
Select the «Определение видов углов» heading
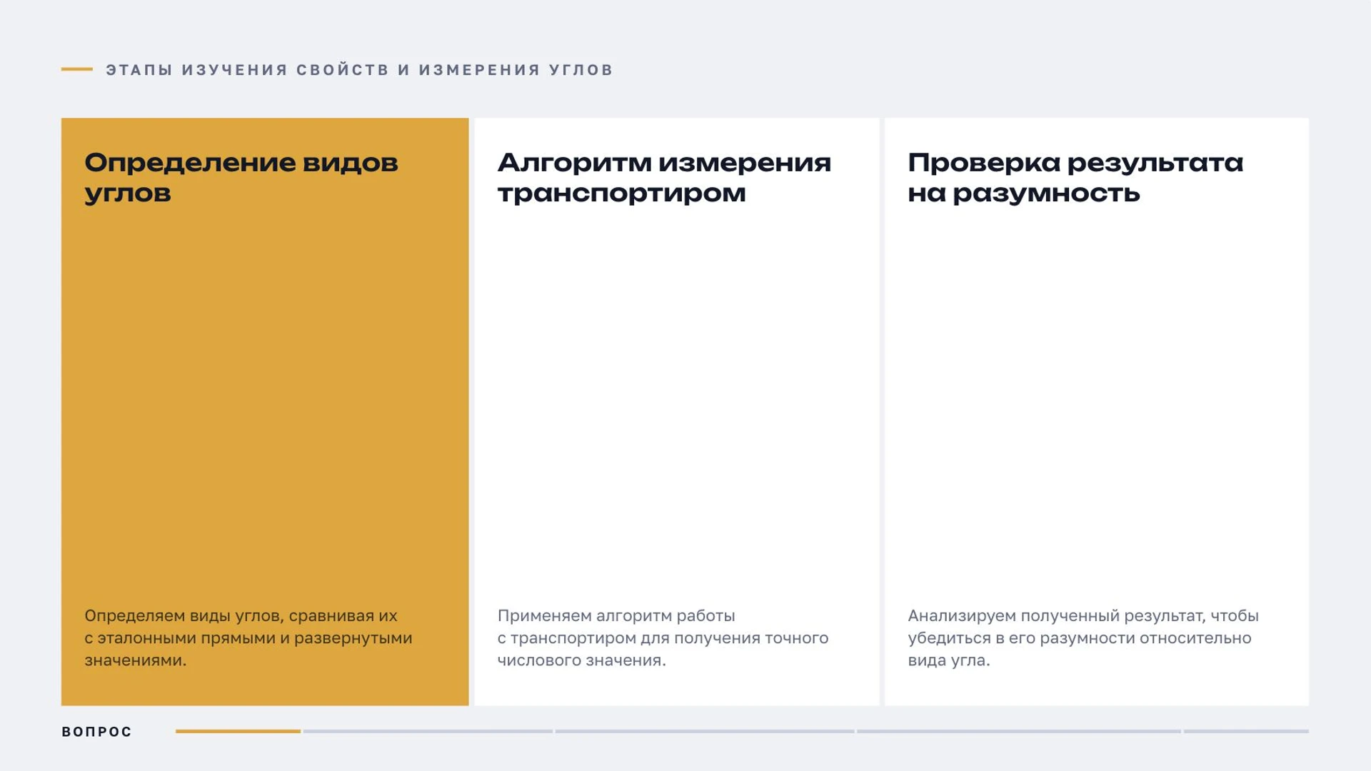[241, 178]
